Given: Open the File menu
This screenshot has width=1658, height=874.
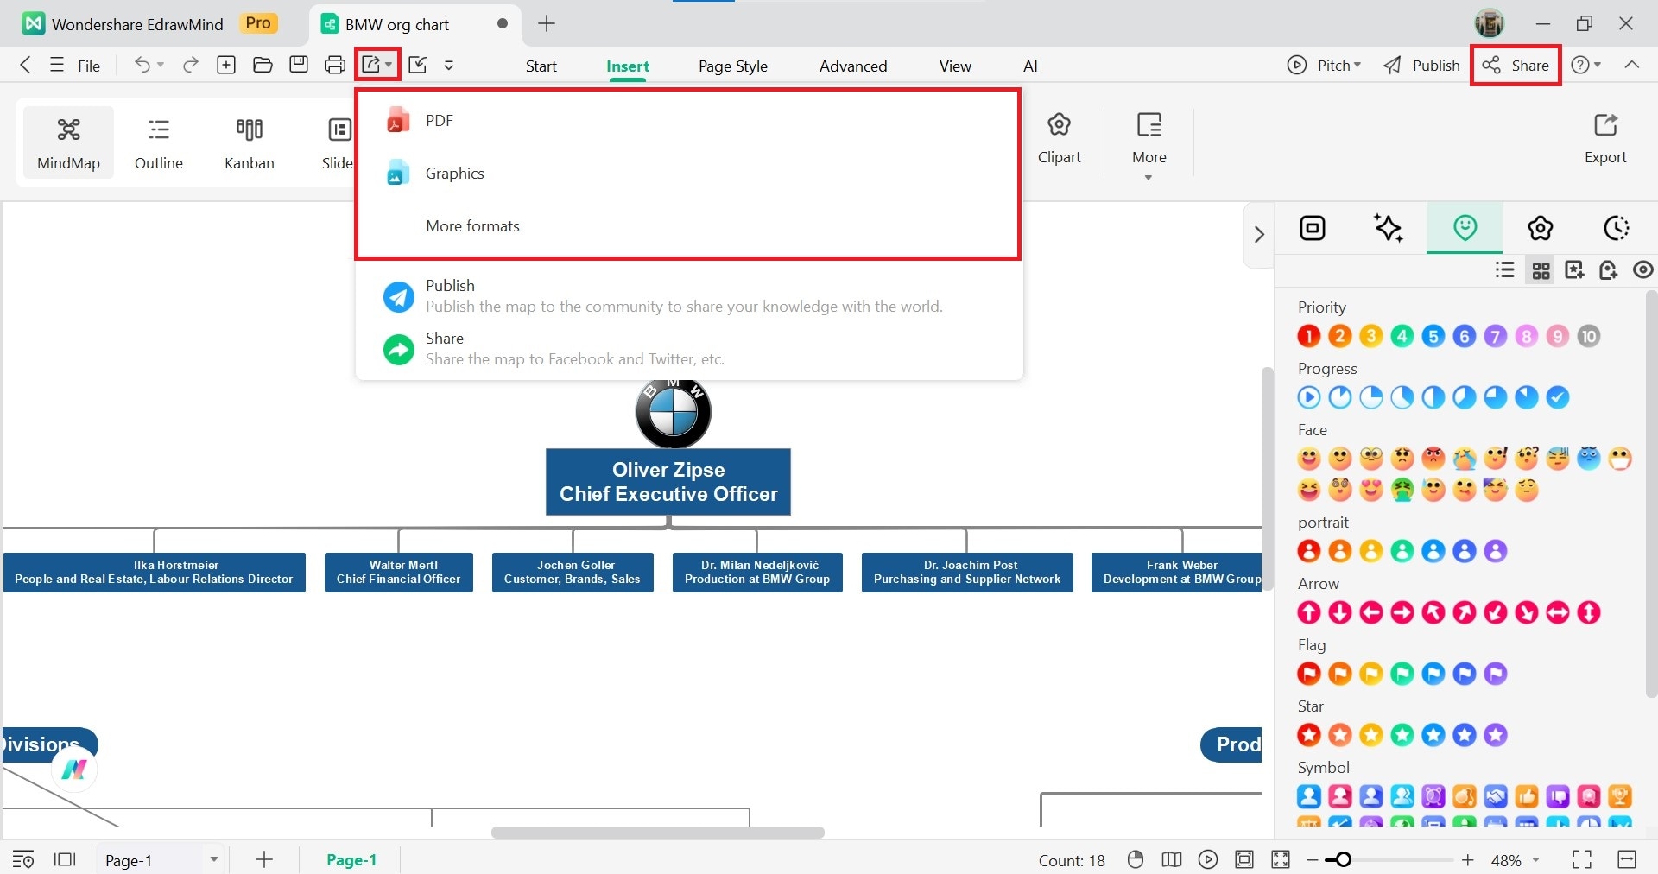Looking at the screenshot, I should (75, 65).
